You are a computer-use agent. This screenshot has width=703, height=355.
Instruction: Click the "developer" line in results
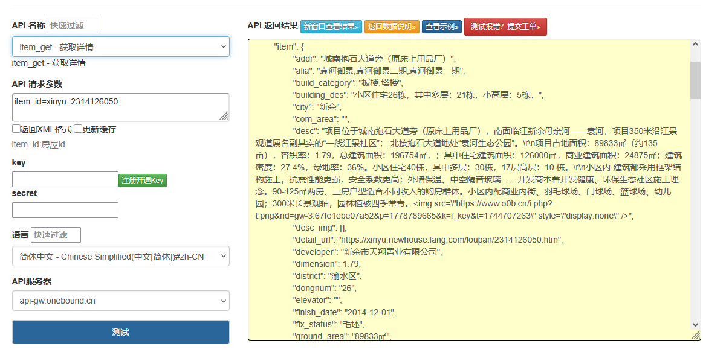(367, 252)
